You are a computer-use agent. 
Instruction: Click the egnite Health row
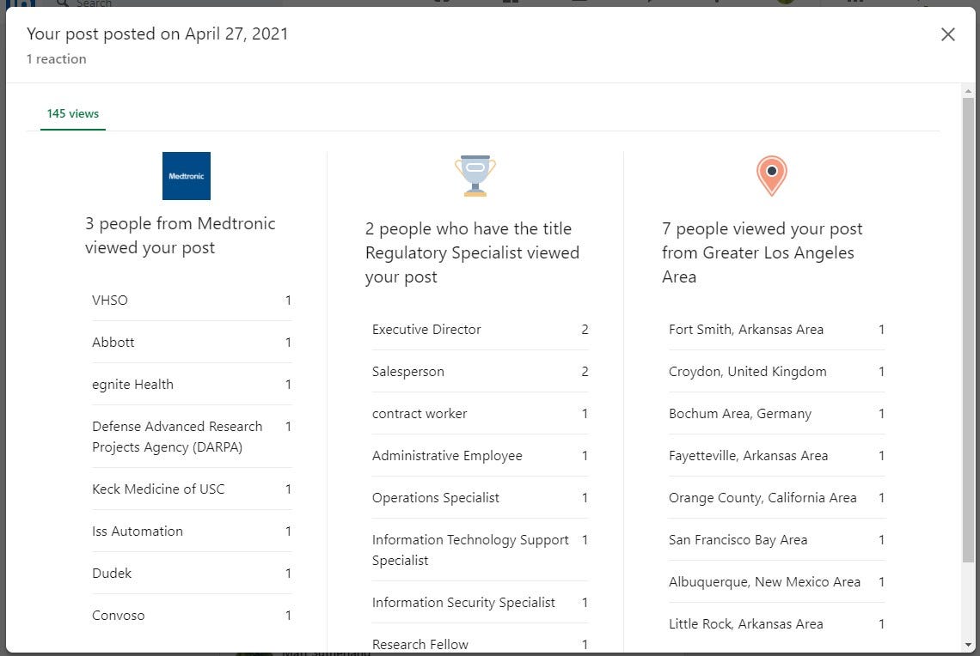(192, 384)
